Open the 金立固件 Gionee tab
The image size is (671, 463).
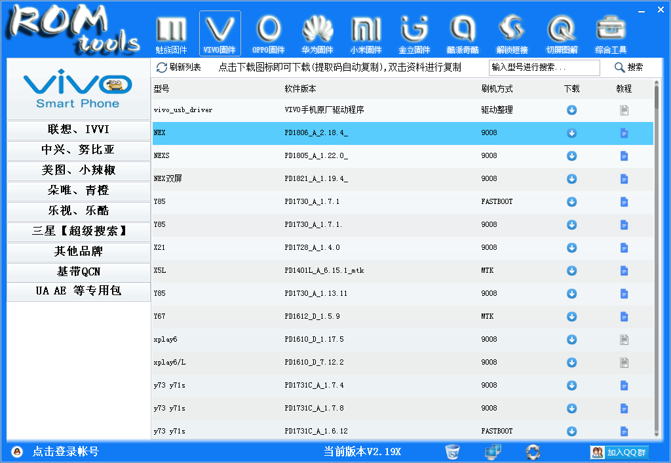[x=414, y=34]
